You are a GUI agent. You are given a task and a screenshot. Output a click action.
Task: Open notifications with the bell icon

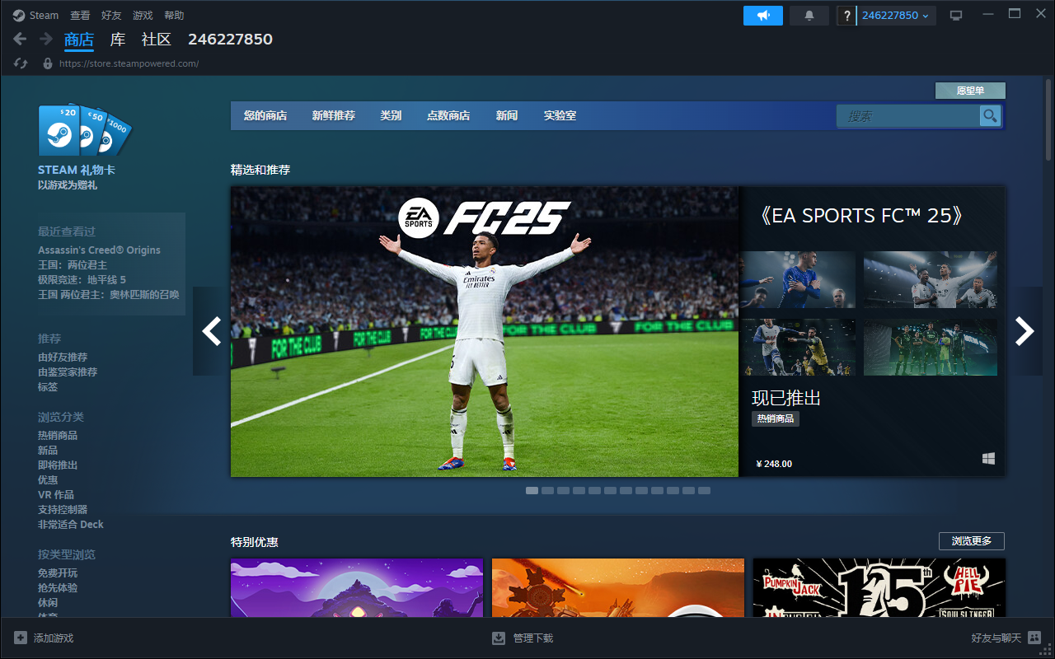point(809,16)
